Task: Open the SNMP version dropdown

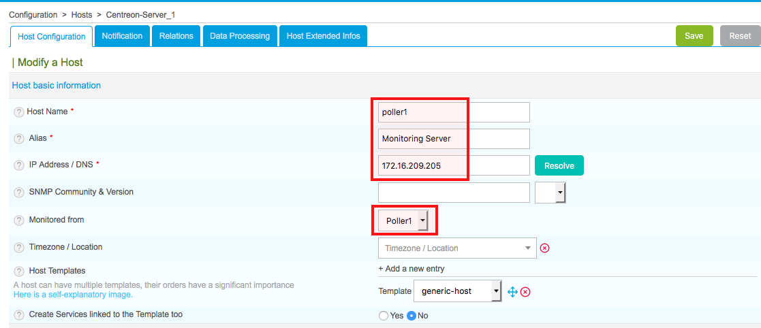Action: coord(551,193)
